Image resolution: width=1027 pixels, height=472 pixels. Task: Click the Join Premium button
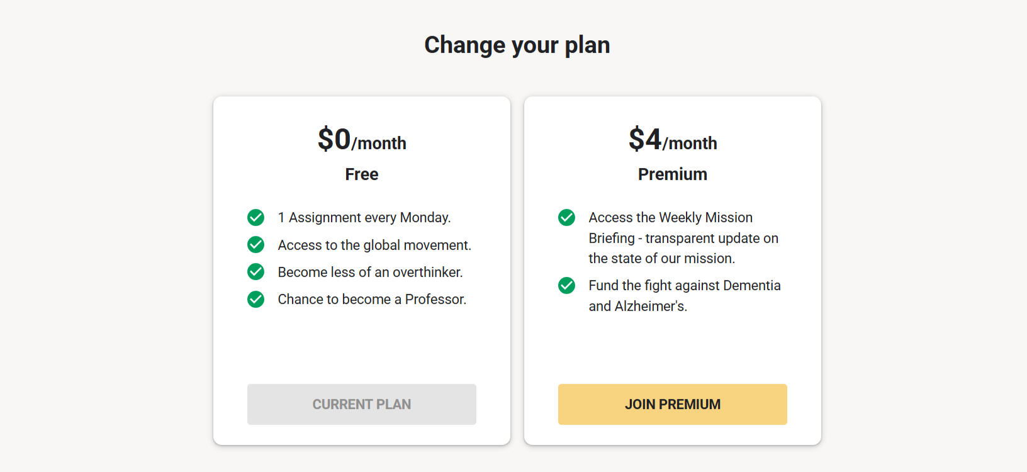pos(672,404)
